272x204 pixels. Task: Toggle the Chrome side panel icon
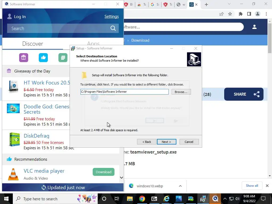249,14
